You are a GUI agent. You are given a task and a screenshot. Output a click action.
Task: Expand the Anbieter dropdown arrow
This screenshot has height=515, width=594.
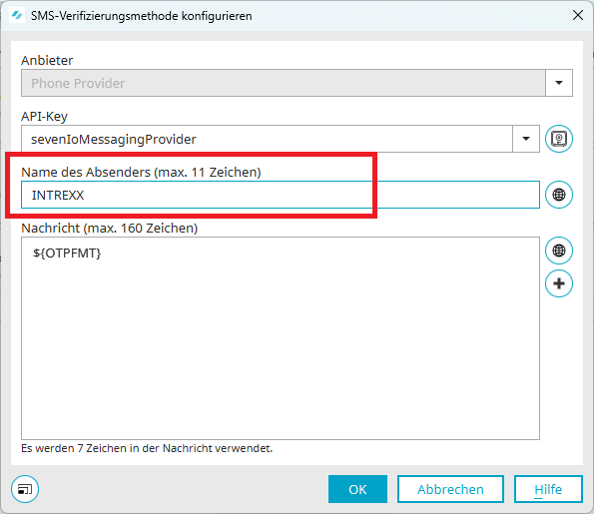coord(559,83)
